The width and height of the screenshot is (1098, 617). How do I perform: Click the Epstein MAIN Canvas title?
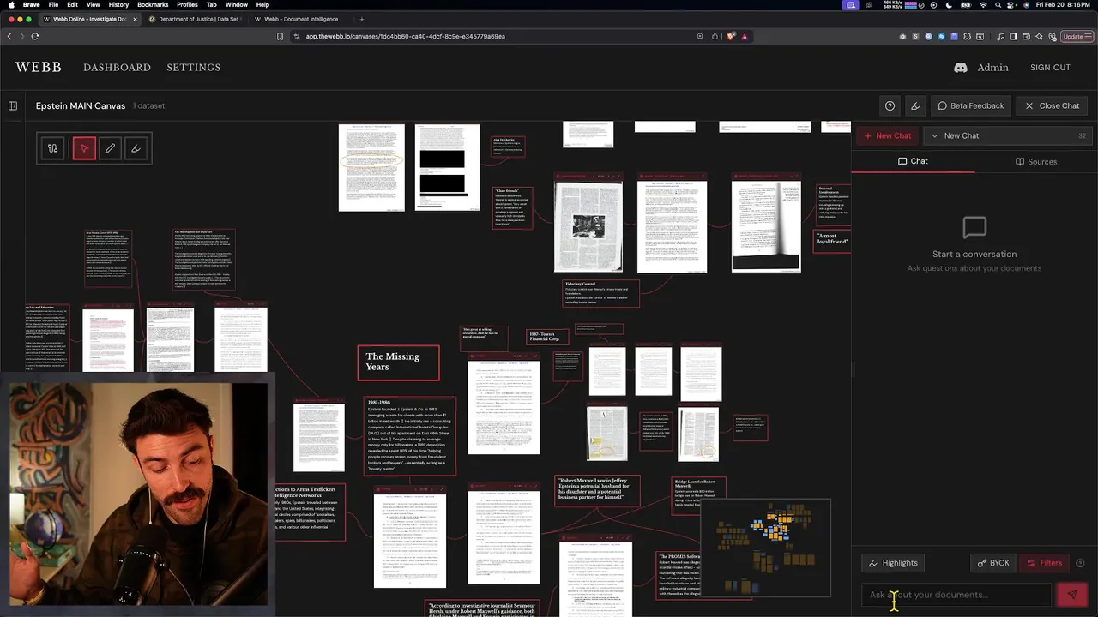81,105
